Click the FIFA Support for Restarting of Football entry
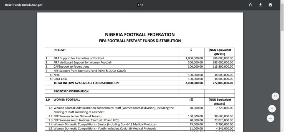This screenshot has width=284, height=132. pyautogui.click(x=79, y=58)
